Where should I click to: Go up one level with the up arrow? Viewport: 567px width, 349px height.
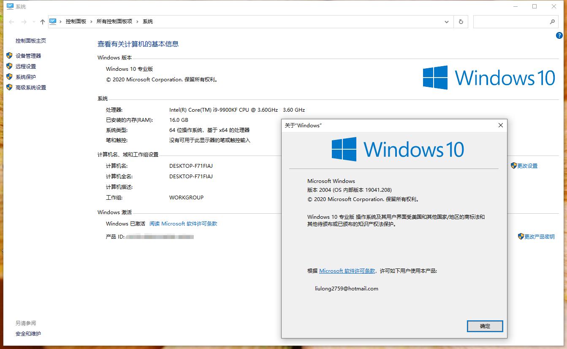[x=43, y=21]
